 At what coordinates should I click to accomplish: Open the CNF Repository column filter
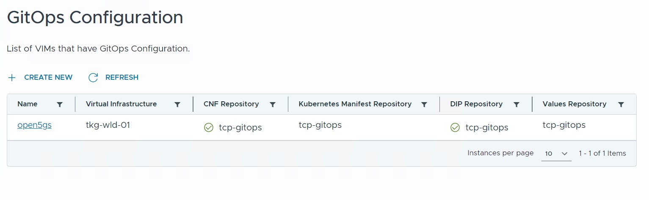tap(273, 105)
